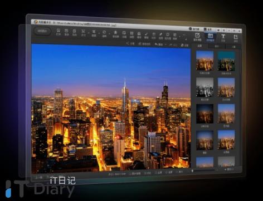Click the Open file icon in the toolbar
263x201 pixels.
point(59,32)
